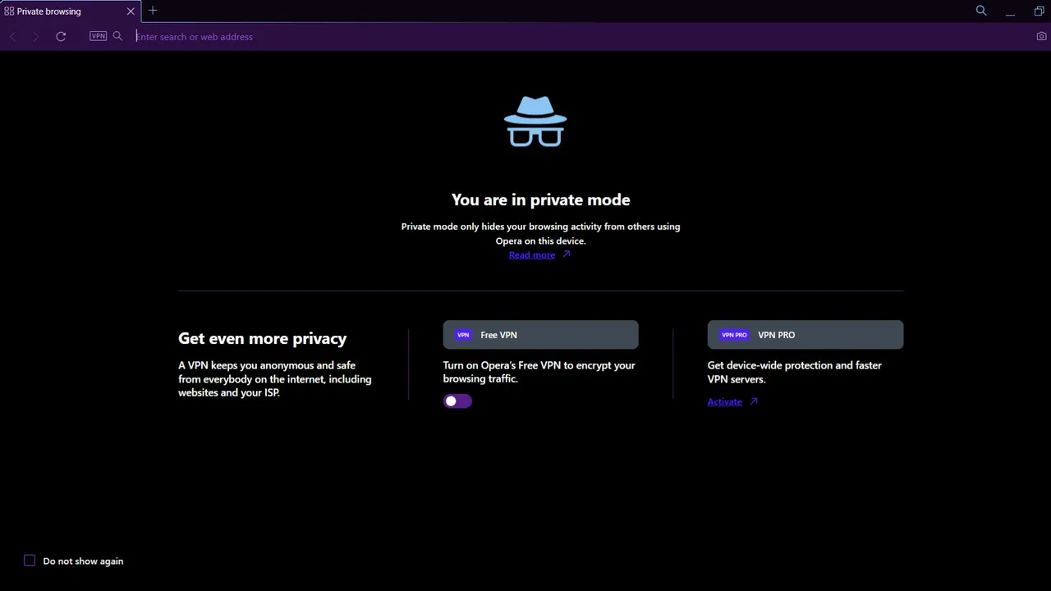Click the VPN PRO badge icon
Image resolution: width=1051 pixels, height=591 pixels.
coord(733,334)
